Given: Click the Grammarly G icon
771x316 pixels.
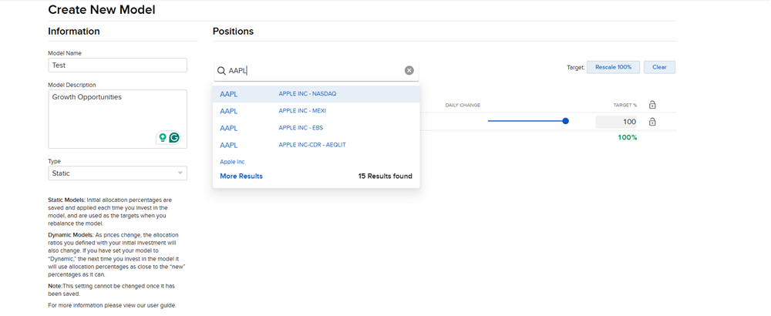Looking at the screenshot, I should pos(174,138).
